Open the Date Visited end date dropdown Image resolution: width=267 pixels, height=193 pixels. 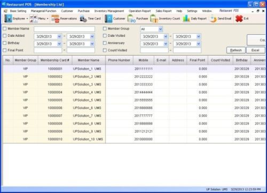pos(199,36)
